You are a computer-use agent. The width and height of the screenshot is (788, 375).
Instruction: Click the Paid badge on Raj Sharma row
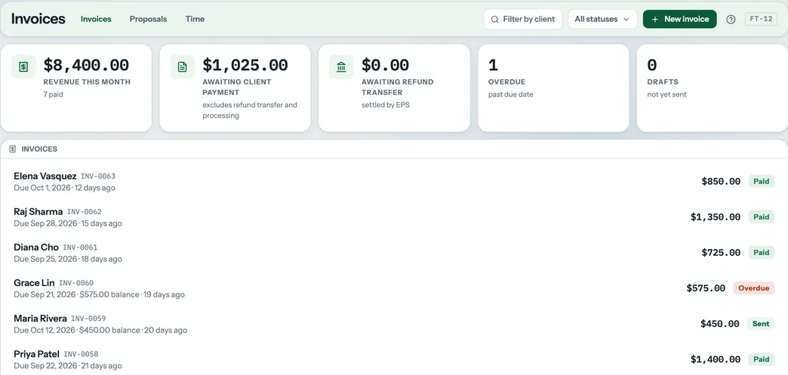click(x=762, y=217)
